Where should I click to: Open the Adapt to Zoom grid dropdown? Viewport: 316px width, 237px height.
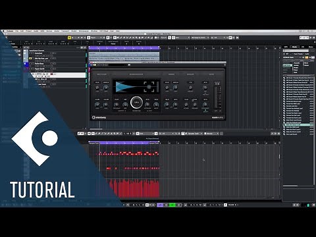[x=200, y=38]
